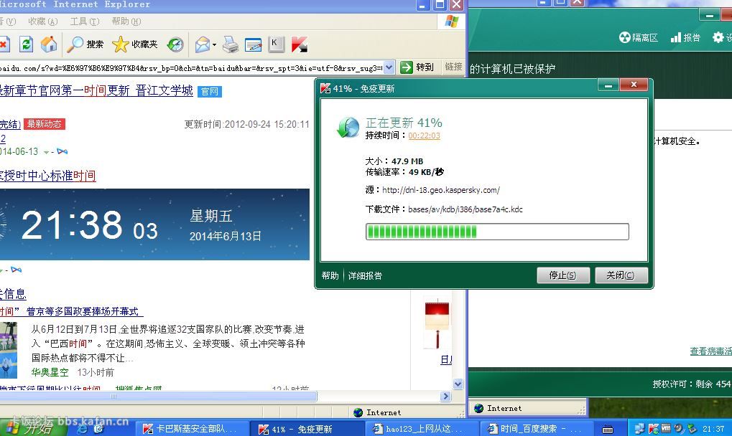Click the IE horizontal scrollbar thumb

pos(158,396)
